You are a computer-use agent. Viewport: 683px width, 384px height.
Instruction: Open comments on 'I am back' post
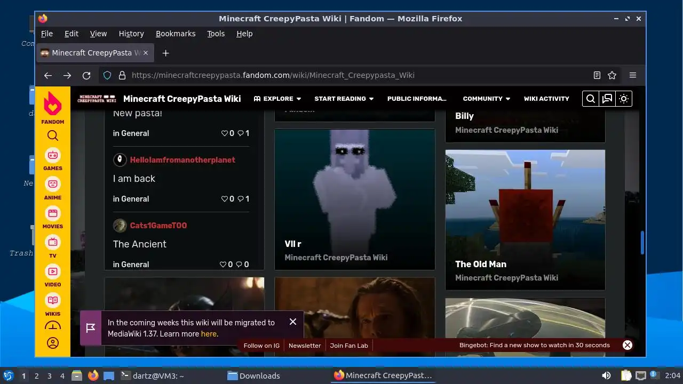[243, 199]
